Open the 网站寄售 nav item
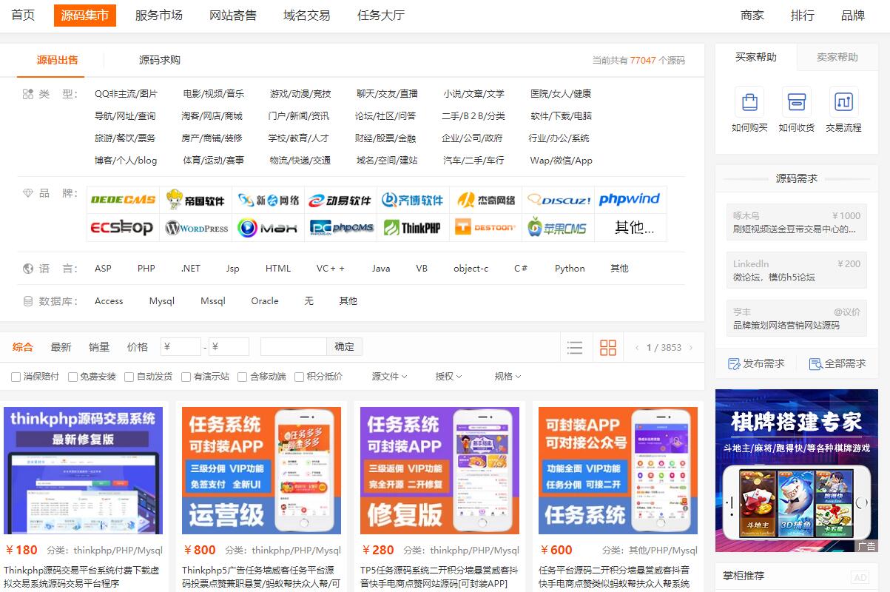 click(x=233, y=15)
